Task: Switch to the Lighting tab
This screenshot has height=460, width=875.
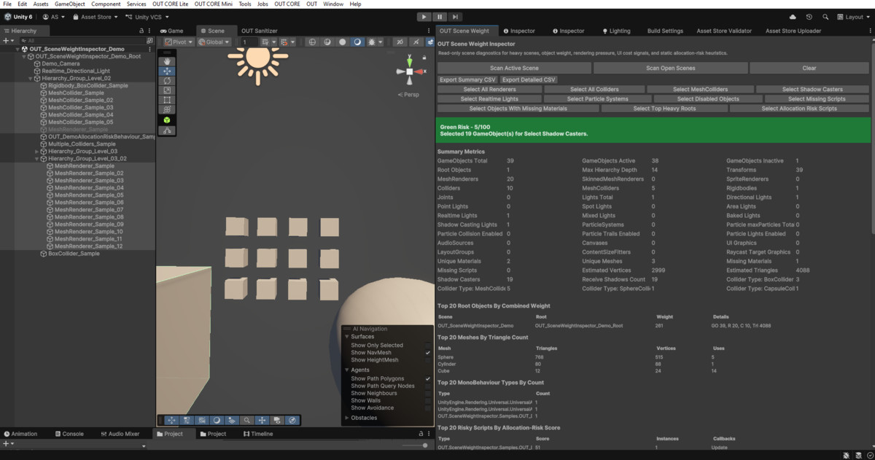Action: pyautogui.click(x=617, y=31)
